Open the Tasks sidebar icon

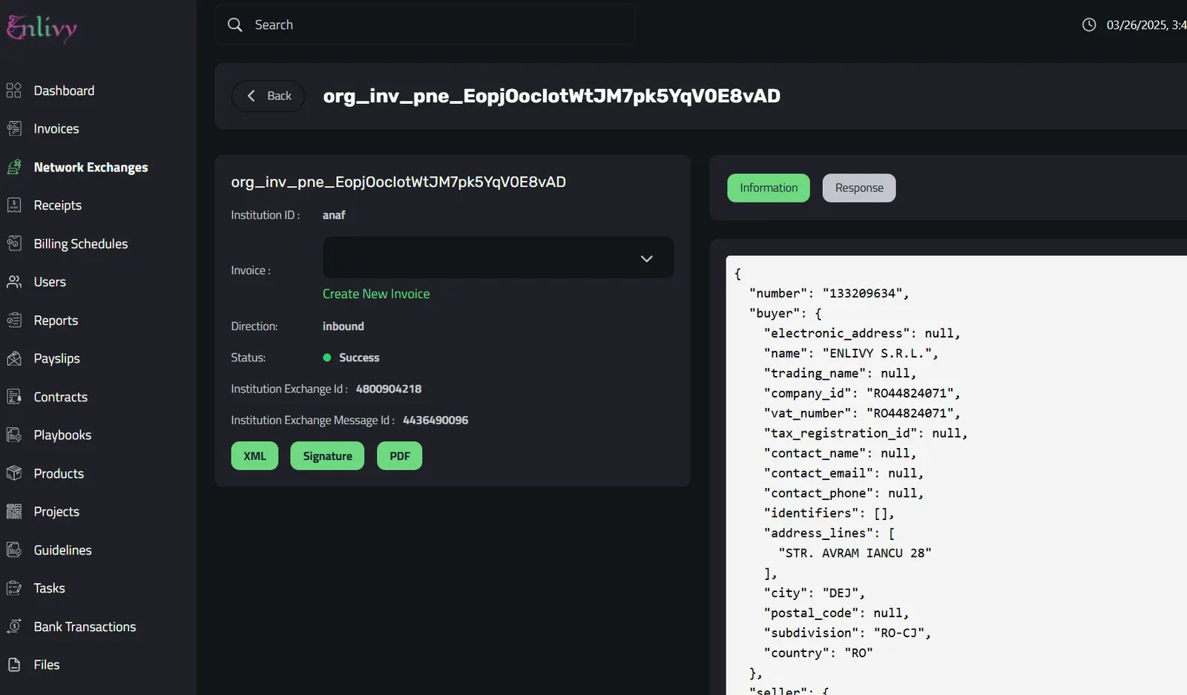[x=14, y=588]
